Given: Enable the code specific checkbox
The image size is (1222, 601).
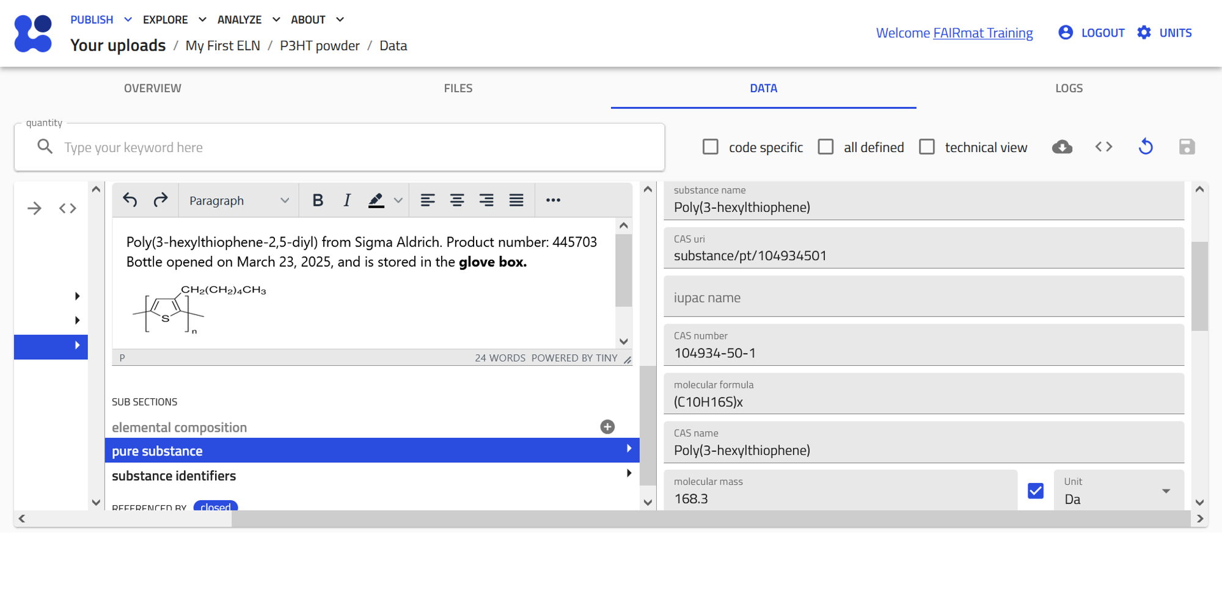Looking at the screenshot, I should [x=711, y=147].
